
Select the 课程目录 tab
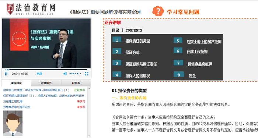pos(16,83)
